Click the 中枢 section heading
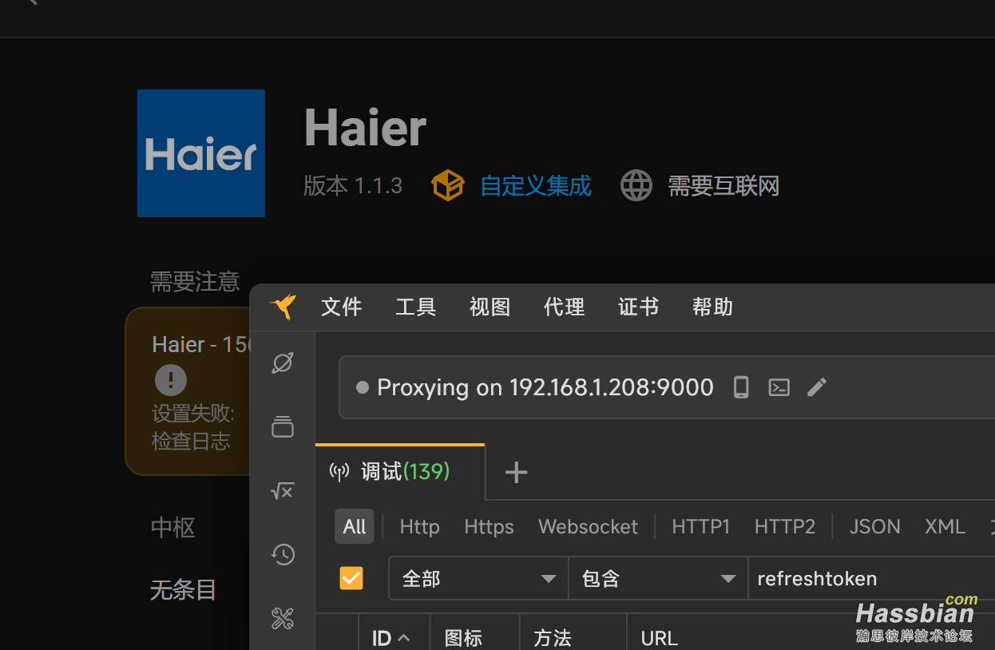 pos(173,527)
